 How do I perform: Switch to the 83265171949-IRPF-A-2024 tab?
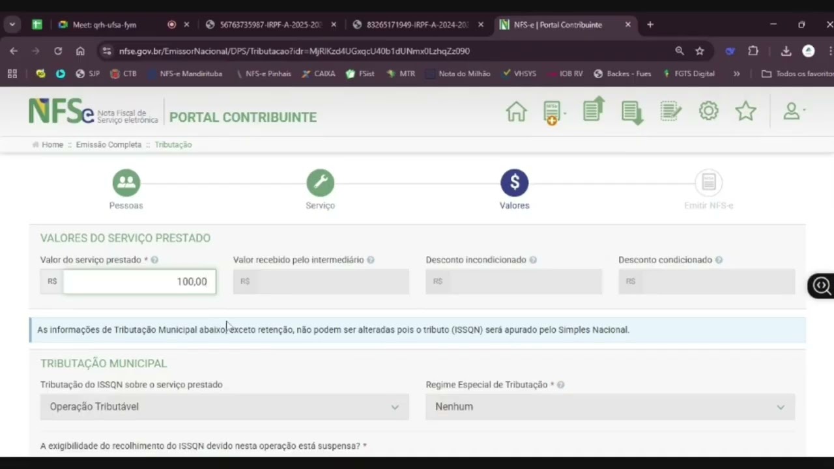coord(418,25)
